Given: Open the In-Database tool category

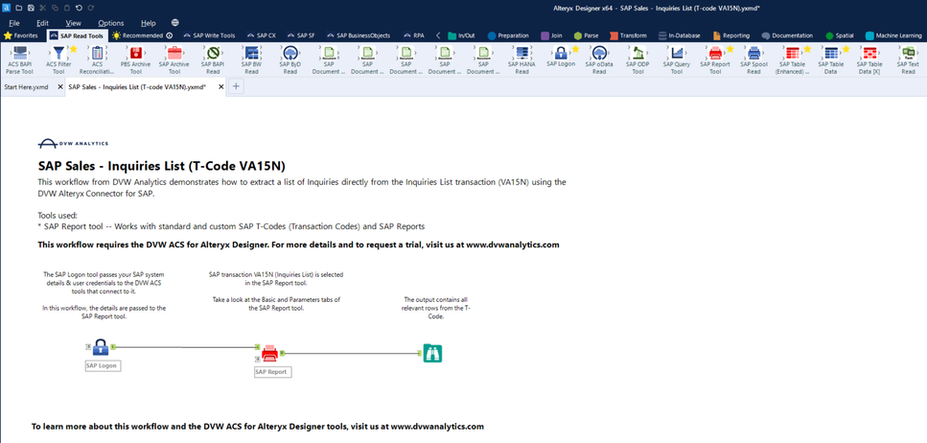Looking at the screenshot, I should (x=678, y=35).
